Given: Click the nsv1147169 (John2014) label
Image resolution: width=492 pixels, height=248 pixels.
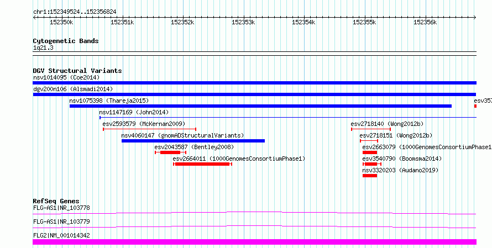Looking at the screenshot, I should tap(134, 112).
